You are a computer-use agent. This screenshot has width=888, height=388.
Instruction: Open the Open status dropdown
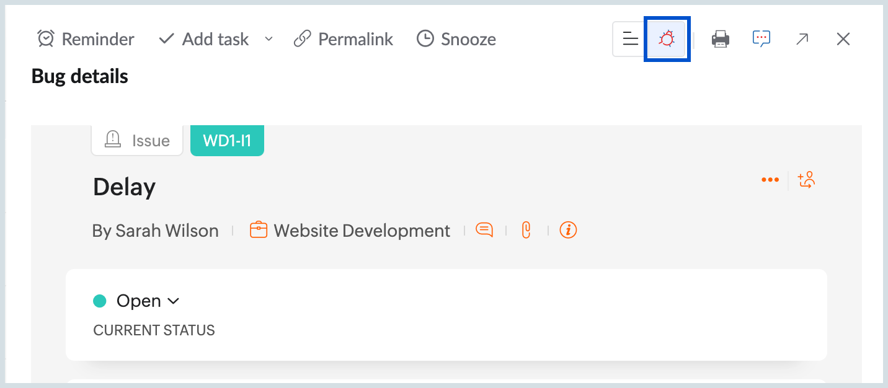pyautogui.click(x=148, y=301)
